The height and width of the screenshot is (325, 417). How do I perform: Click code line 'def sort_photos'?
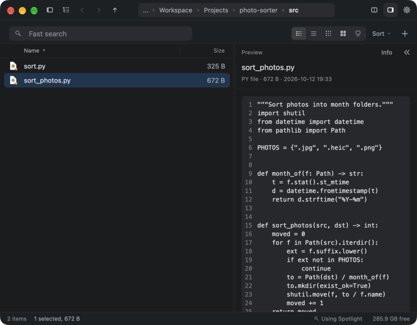(317, 225)
